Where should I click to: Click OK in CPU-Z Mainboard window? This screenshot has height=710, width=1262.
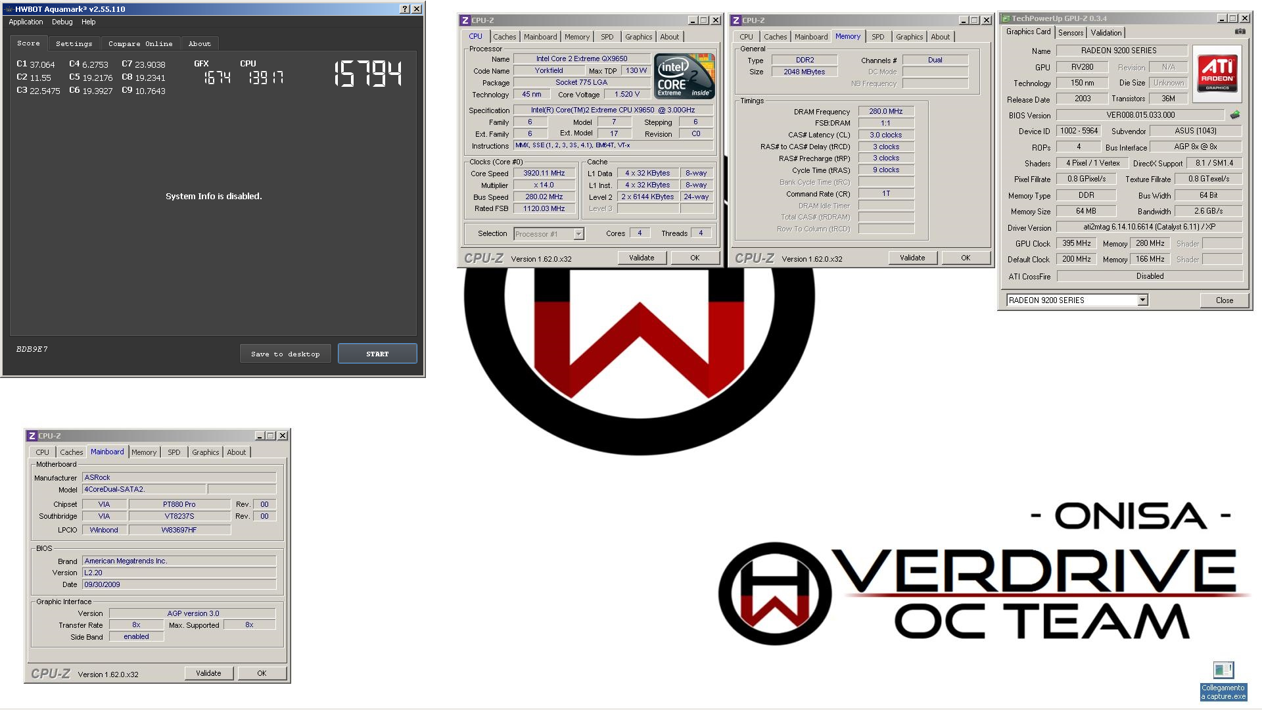(x=262, y=673)
